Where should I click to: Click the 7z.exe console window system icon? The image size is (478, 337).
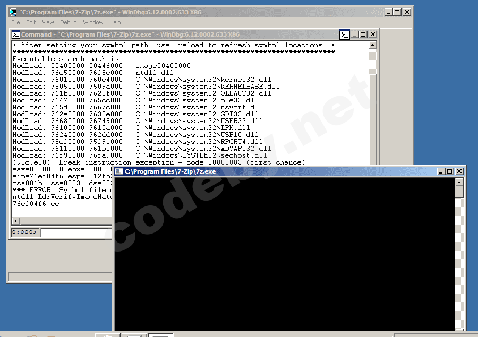pos(119,171)
